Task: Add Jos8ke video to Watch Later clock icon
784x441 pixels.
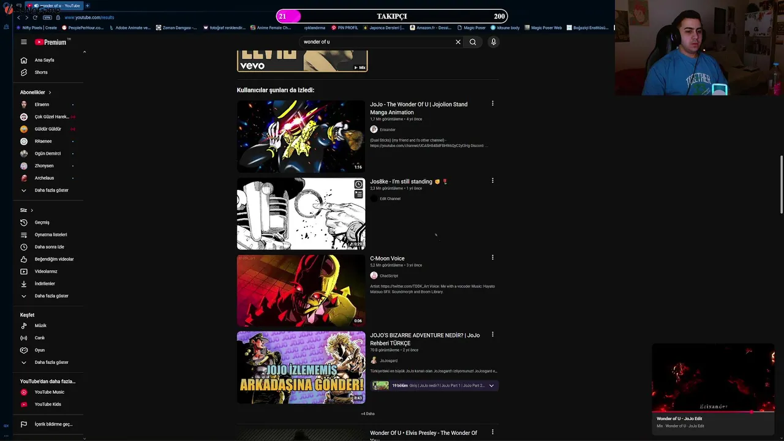Action: 358,184
